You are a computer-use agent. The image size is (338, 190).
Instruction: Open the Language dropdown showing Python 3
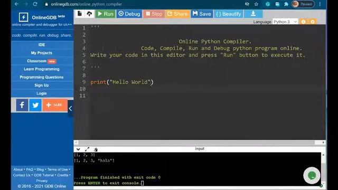coord(285,22)
